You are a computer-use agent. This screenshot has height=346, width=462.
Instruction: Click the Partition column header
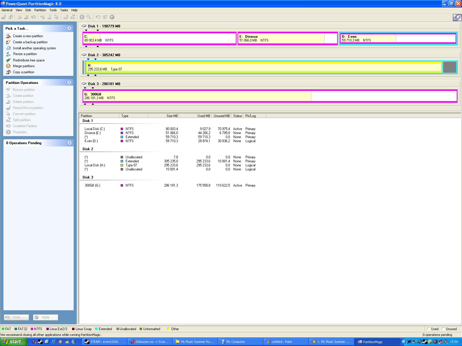pyautogui.click(x=99, y=116)
